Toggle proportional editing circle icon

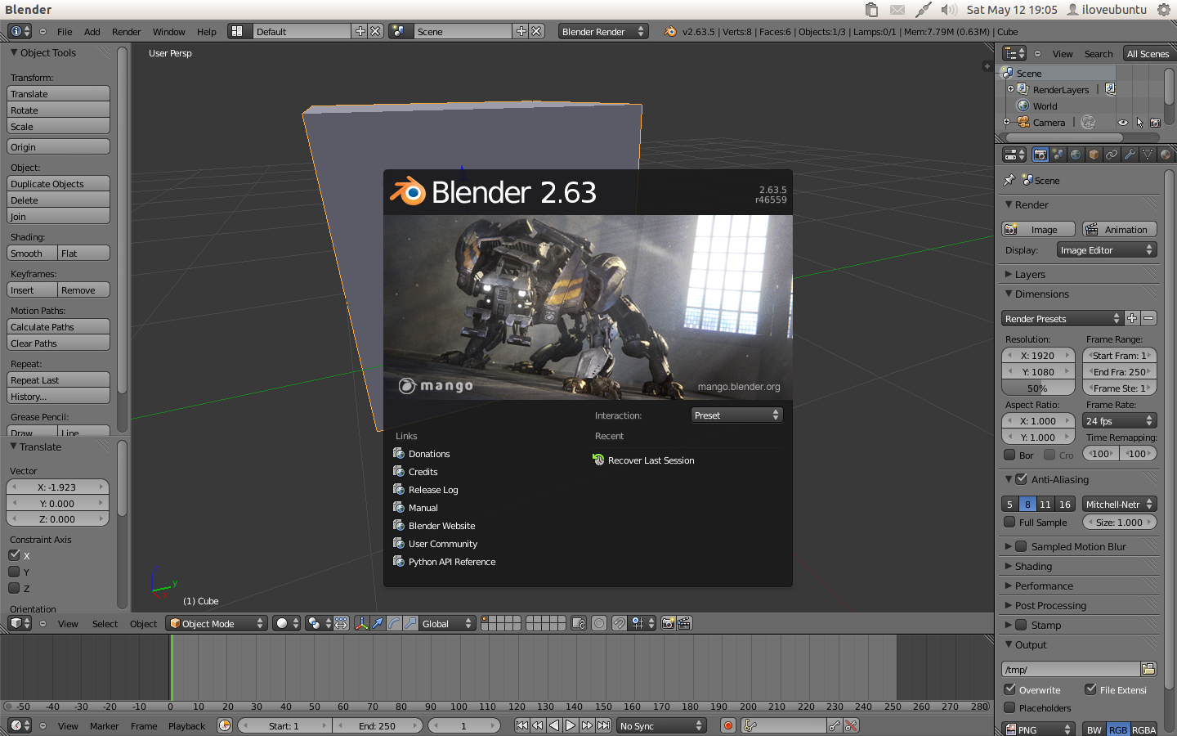click(x=599, y=623)
